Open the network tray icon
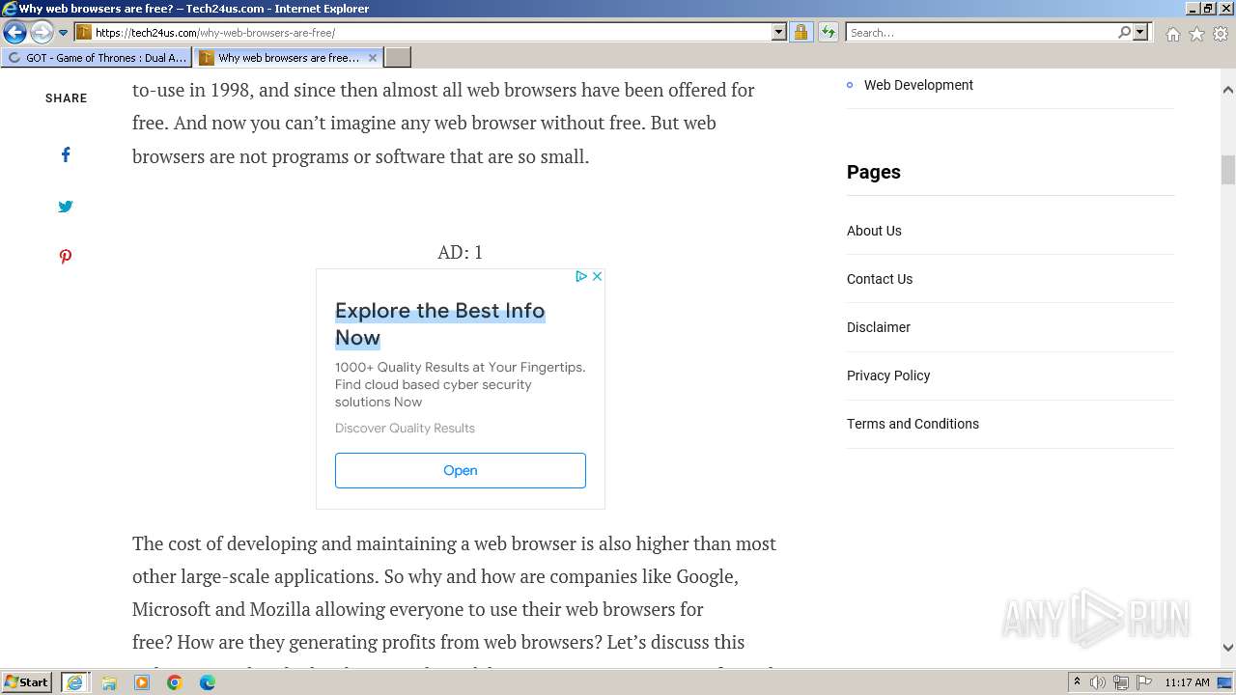1236x695 pixels. [x=1121, y=682]
